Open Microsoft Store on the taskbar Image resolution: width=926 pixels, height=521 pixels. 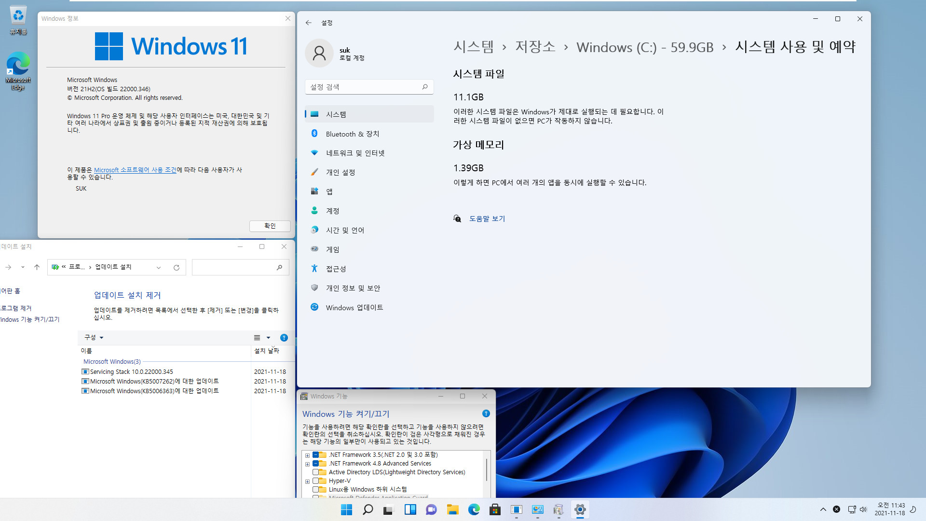495,509
